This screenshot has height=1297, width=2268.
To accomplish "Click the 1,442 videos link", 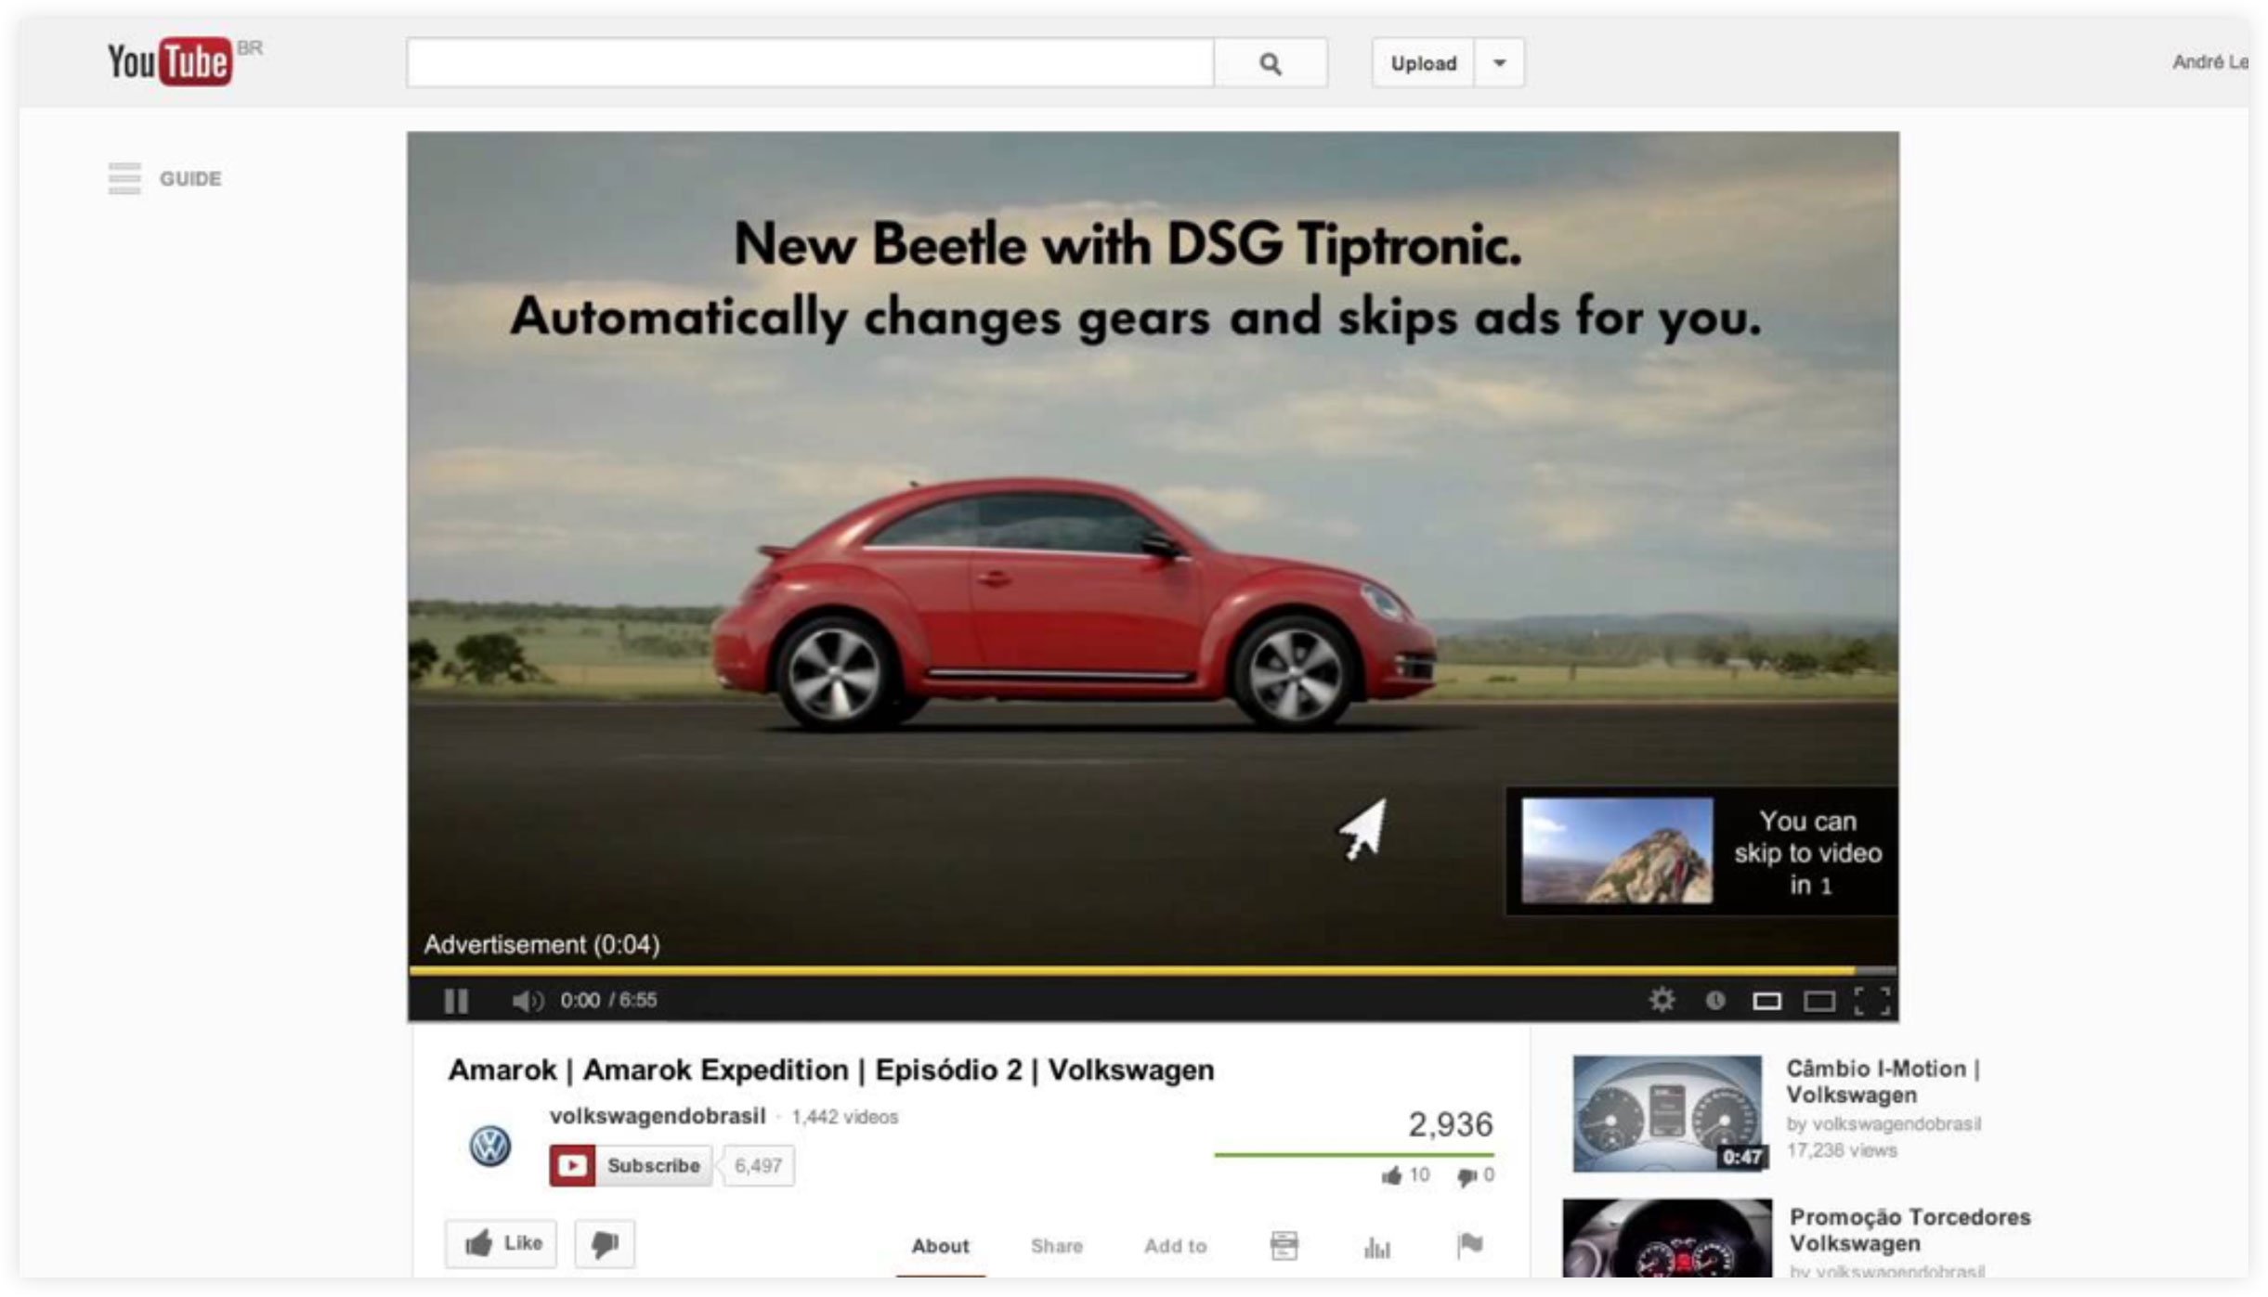I will tap(844, 1117).
